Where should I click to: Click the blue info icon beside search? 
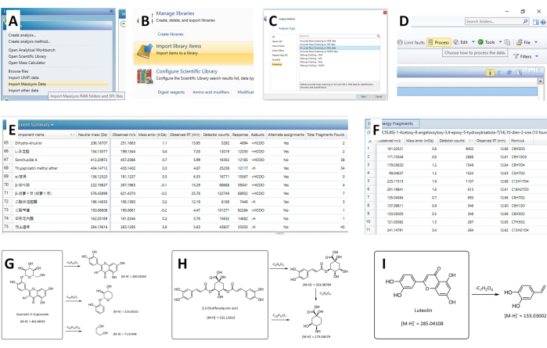click(x=543, y=22)
